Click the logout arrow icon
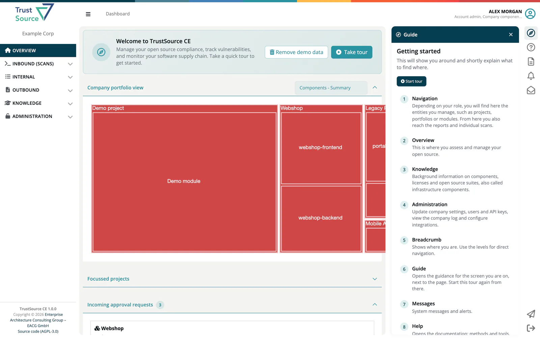The width and height of the screenshot is (540, 338). click(x=531, y=328)
